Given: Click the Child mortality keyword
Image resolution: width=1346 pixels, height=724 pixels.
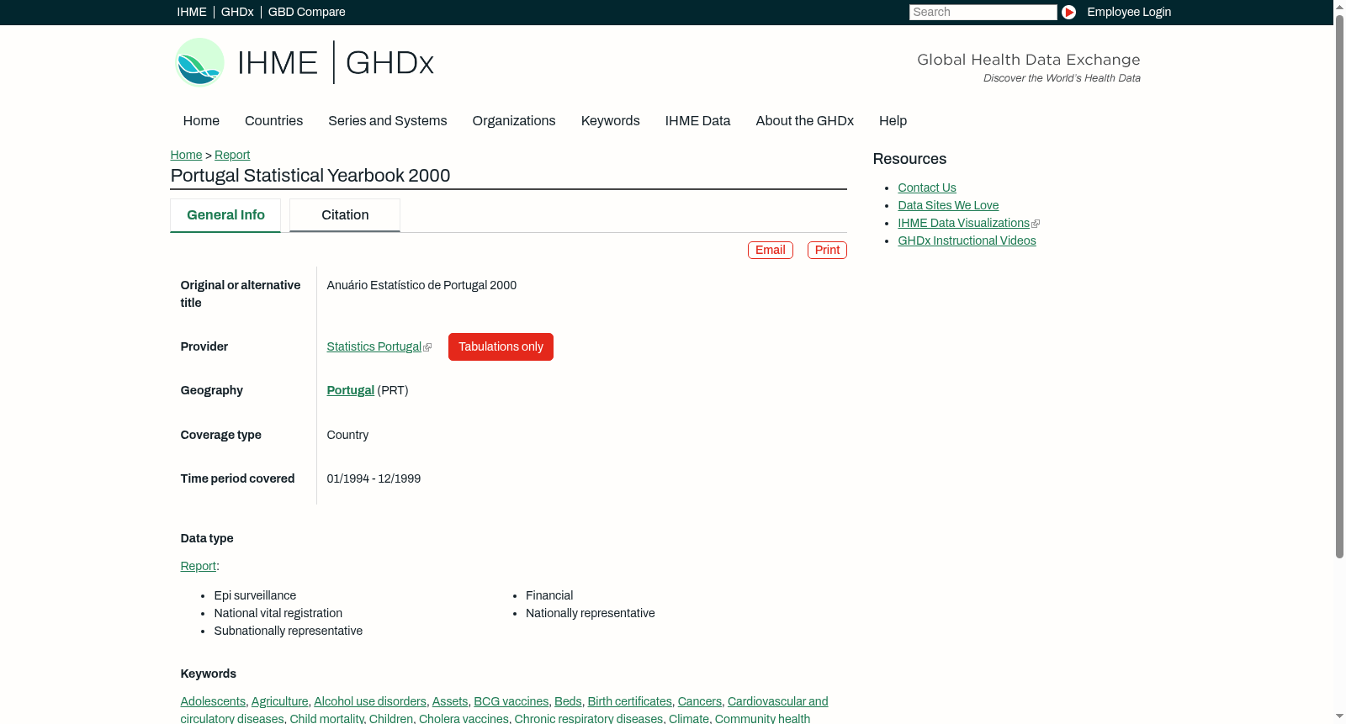Looking at the screenshot, I should tap(327, 719).
